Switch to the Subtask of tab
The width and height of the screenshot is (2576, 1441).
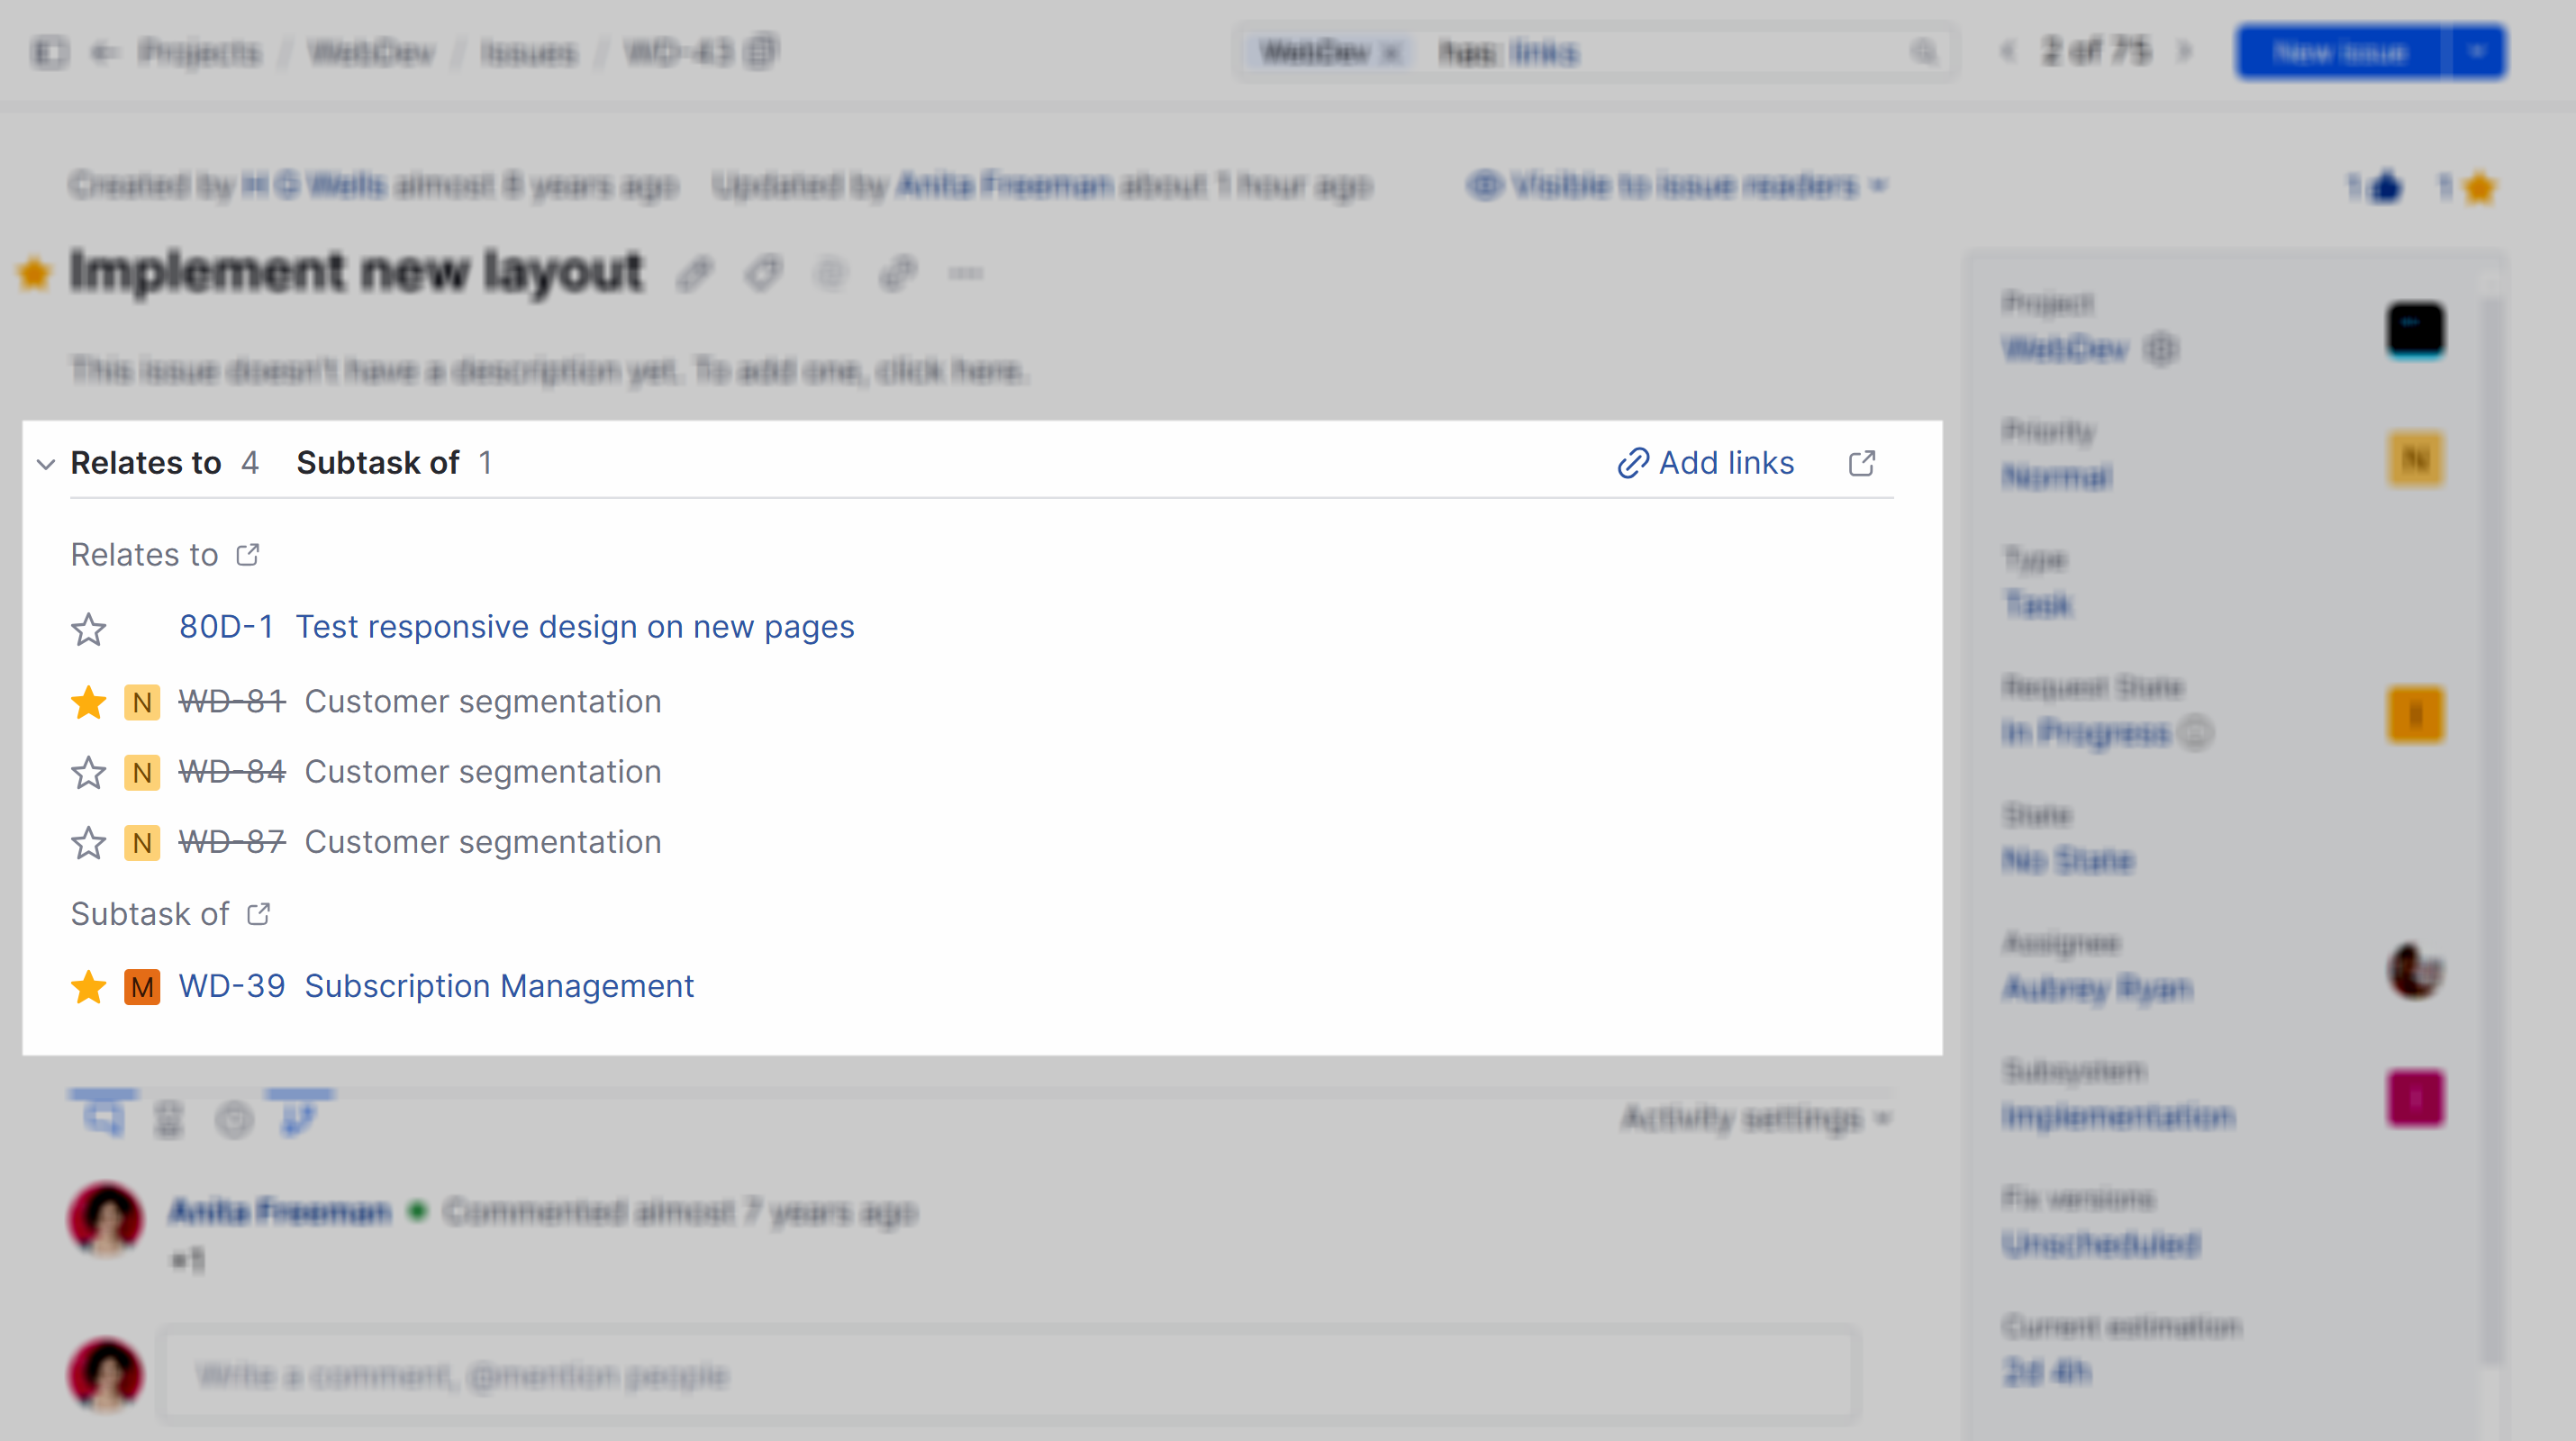378,463
